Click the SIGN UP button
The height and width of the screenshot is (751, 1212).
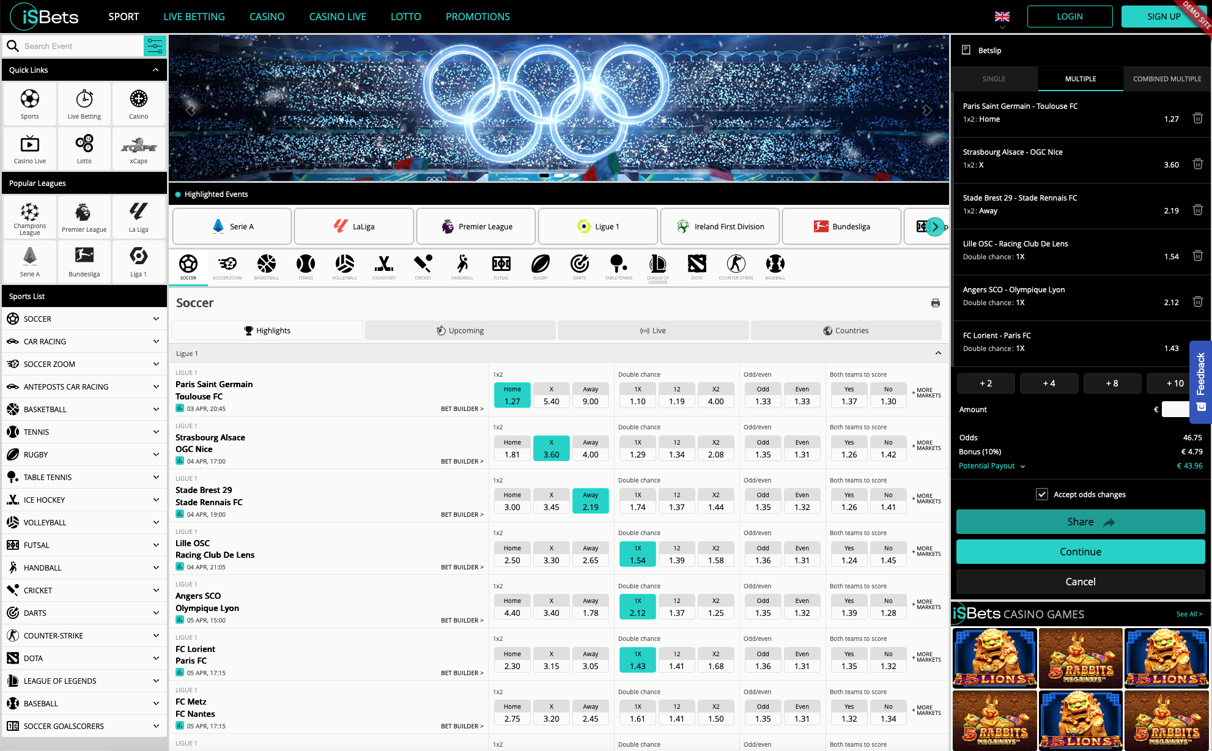[1164, 17]
